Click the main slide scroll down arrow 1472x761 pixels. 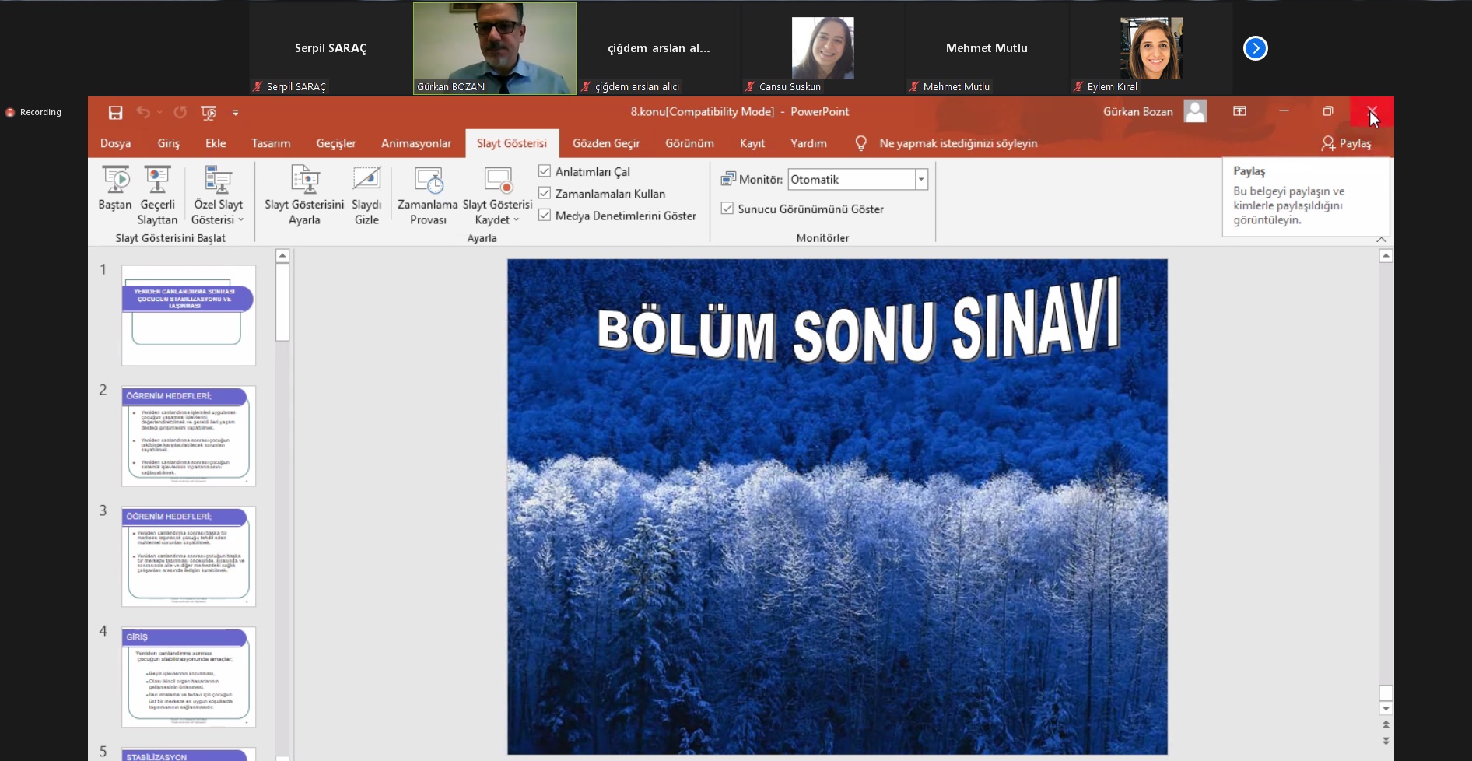(1386, 709)
